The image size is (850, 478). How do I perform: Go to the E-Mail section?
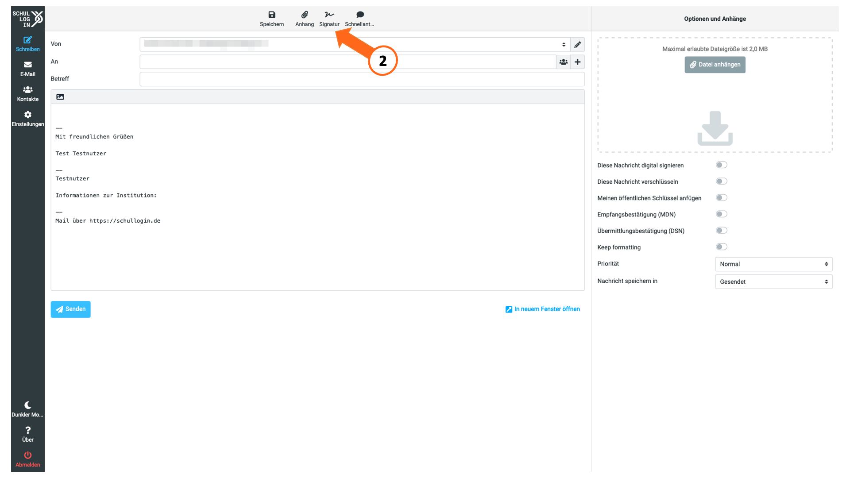[x=28, y=69]
